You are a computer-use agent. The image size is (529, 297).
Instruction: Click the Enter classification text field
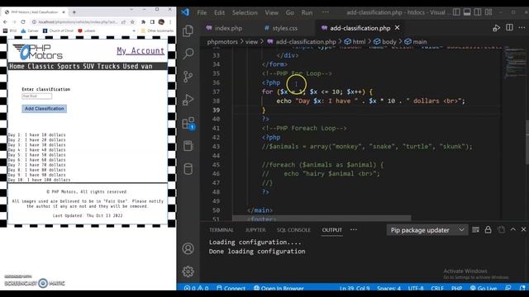click(36, 97)
